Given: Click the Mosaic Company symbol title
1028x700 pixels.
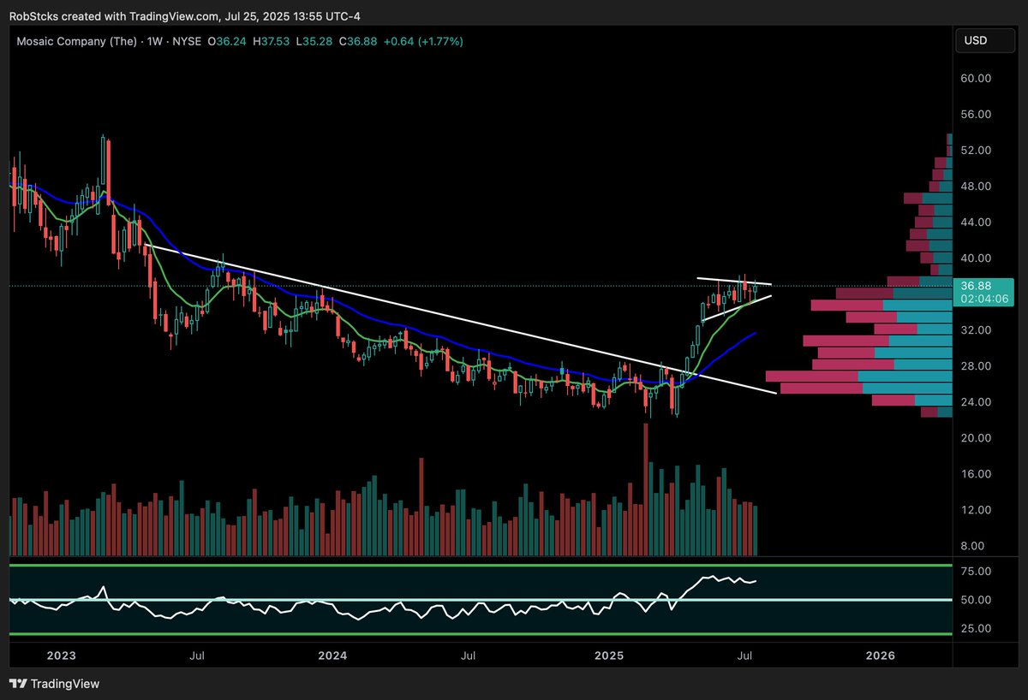Looking at the screenshot, I should [79, 41].
